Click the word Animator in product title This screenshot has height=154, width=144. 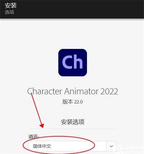click(x=81, y=91)
